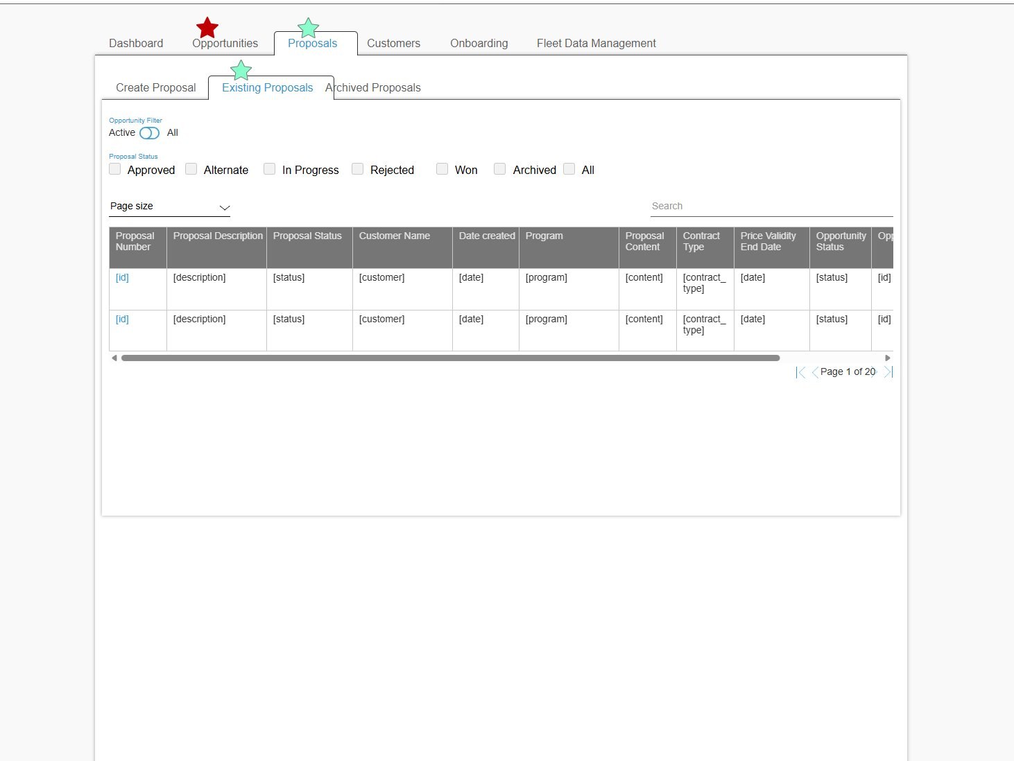Select the Won status checkbox
Image resolution: width=1014 pixels, height=761 pixels.
pos(442,169)
